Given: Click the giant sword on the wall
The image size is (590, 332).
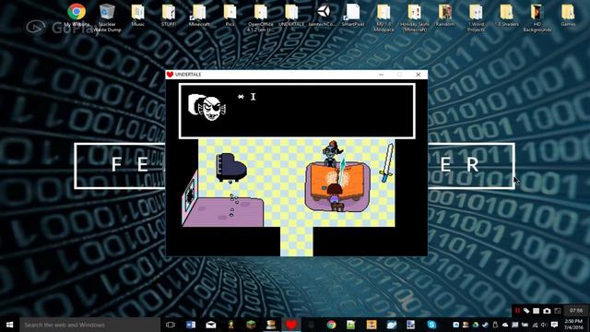Looking at the screenshot, I should click(387, 163).
